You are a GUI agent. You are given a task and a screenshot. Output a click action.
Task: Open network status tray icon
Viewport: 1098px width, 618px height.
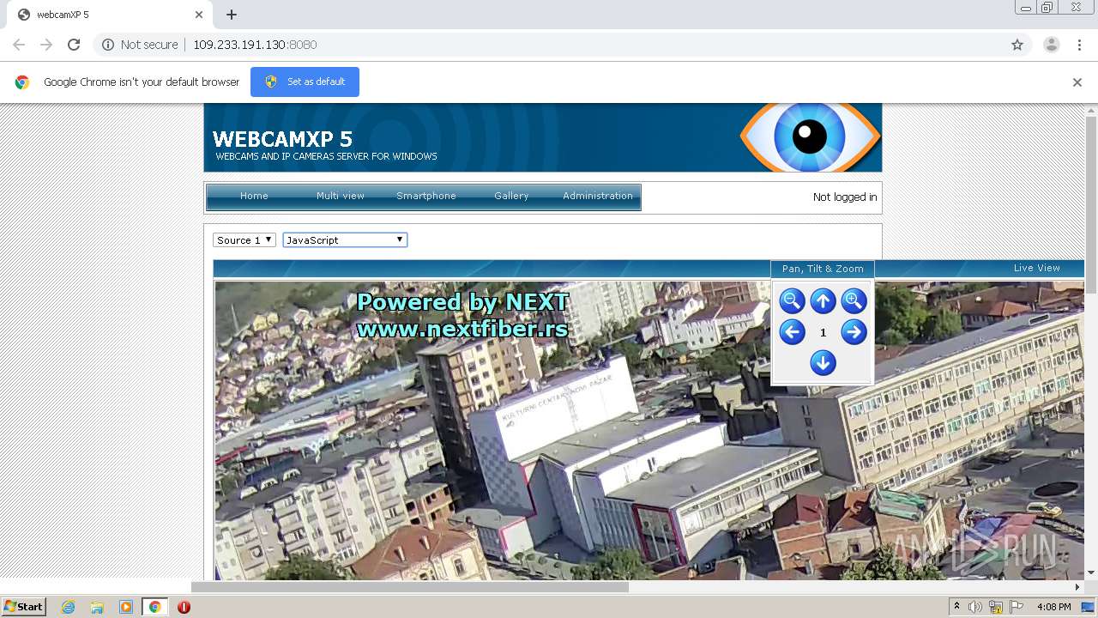pyautogui.click(x=996, y=607)
